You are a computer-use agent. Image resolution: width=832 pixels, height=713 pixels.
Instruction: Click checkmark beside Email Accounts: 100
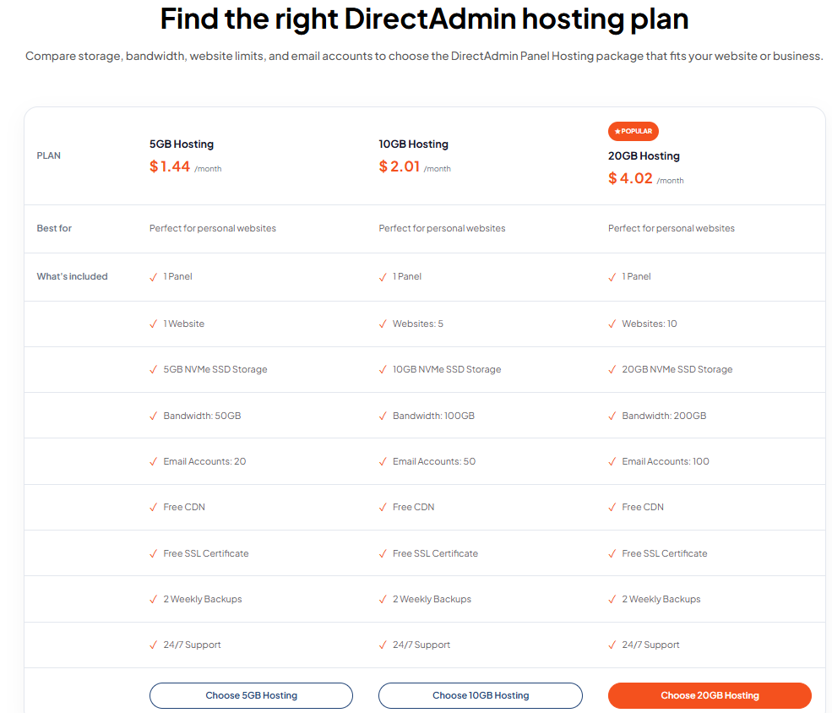pos(612,461)
